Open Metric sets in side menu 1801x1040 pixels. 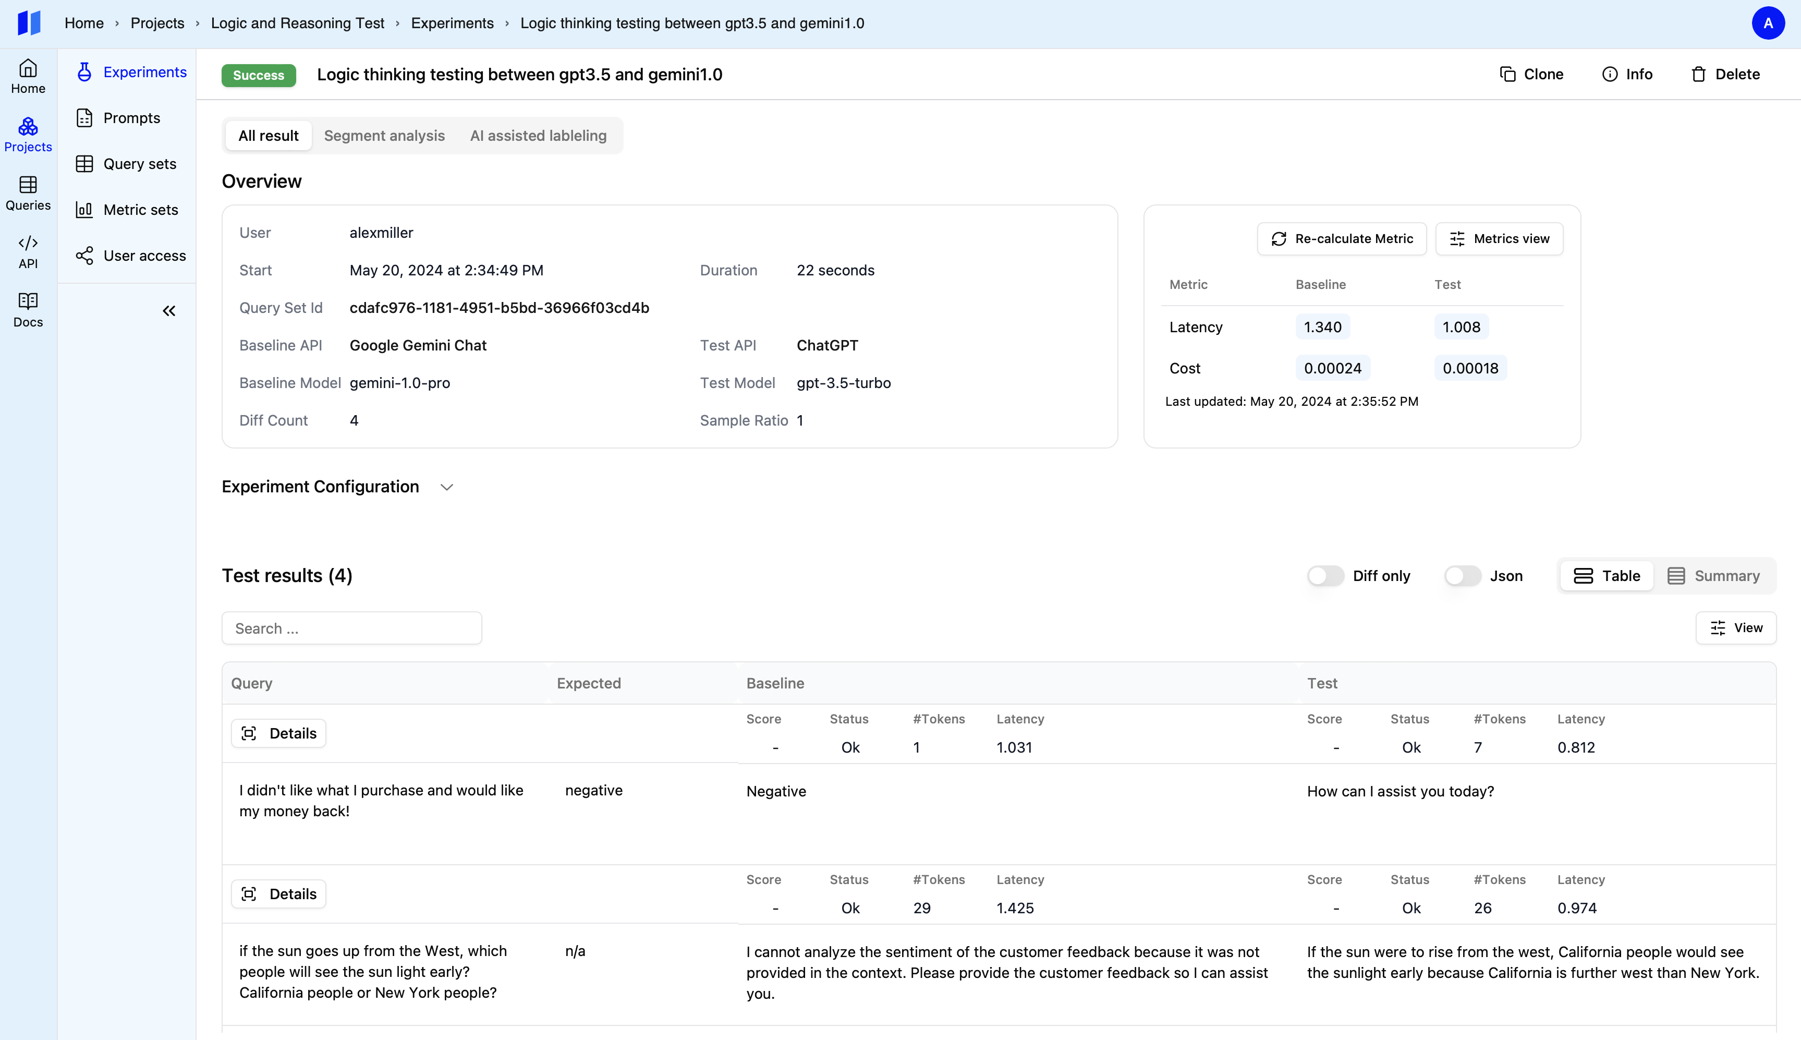tap(140, 209)
